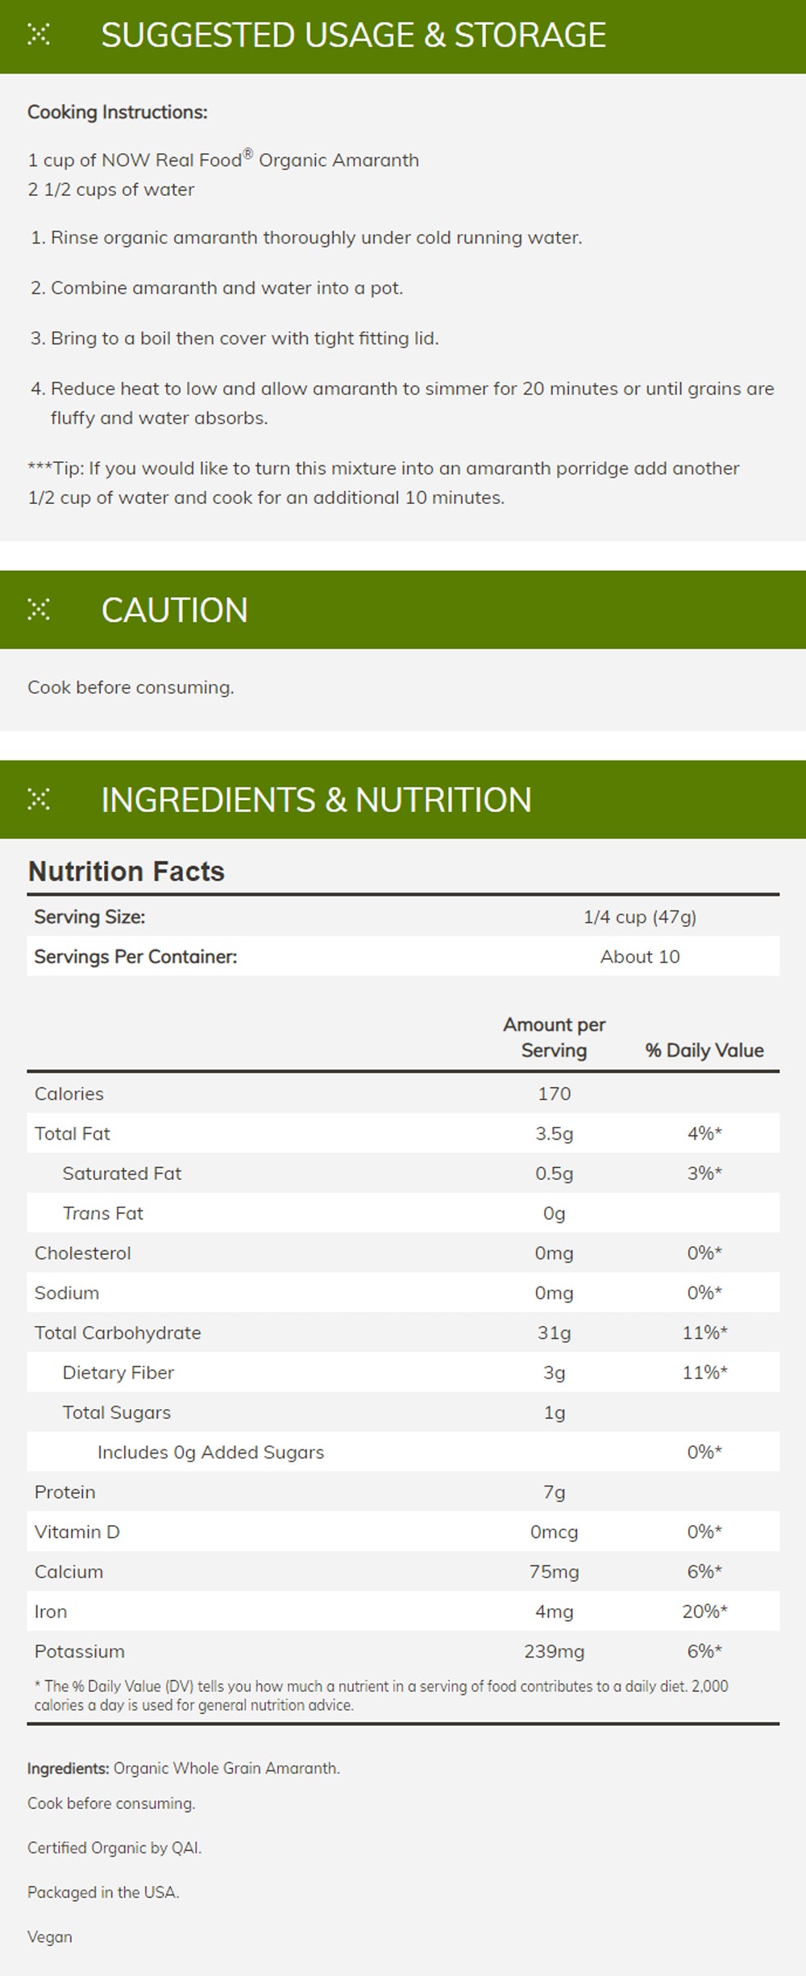
Task: Click the Certified Organic by QAI text
Action: [x=114, y=1848]
